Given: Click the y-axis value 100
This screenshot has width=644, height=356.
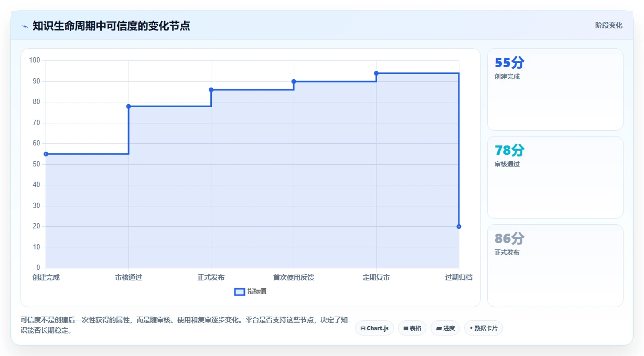Looking at the screenshot, I should (x=35, y=60).
